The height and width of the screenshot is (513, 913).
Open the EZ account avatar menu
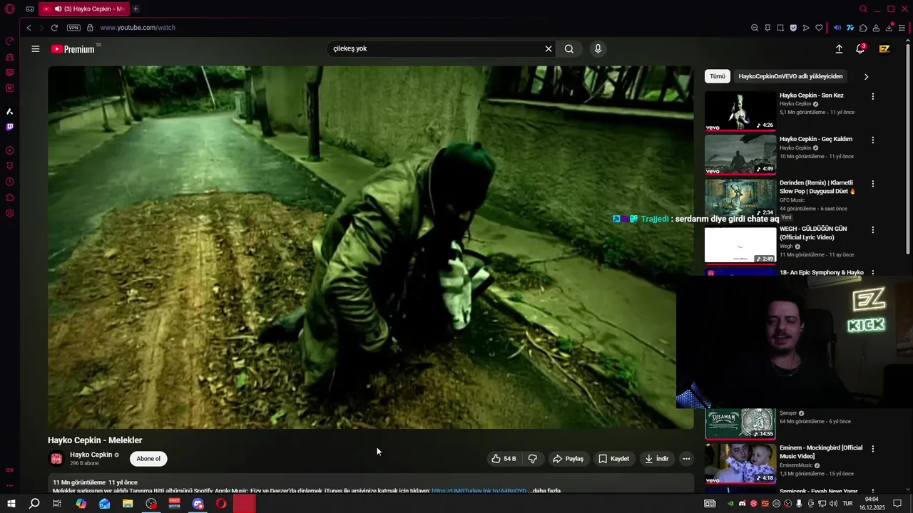[x=884, y=49]
